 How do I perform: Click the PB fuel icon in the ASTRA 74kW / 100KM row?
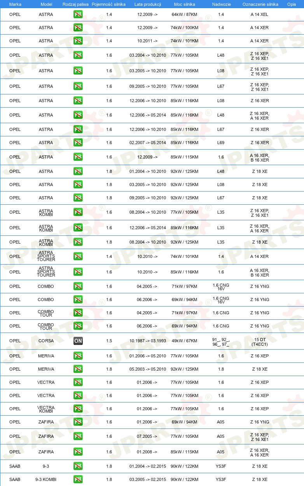tap(78, 28)
